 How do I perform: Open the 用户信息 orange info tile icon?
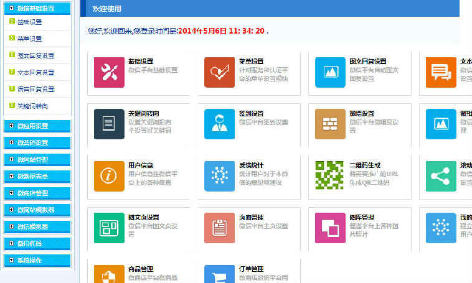tap(109, 176)
